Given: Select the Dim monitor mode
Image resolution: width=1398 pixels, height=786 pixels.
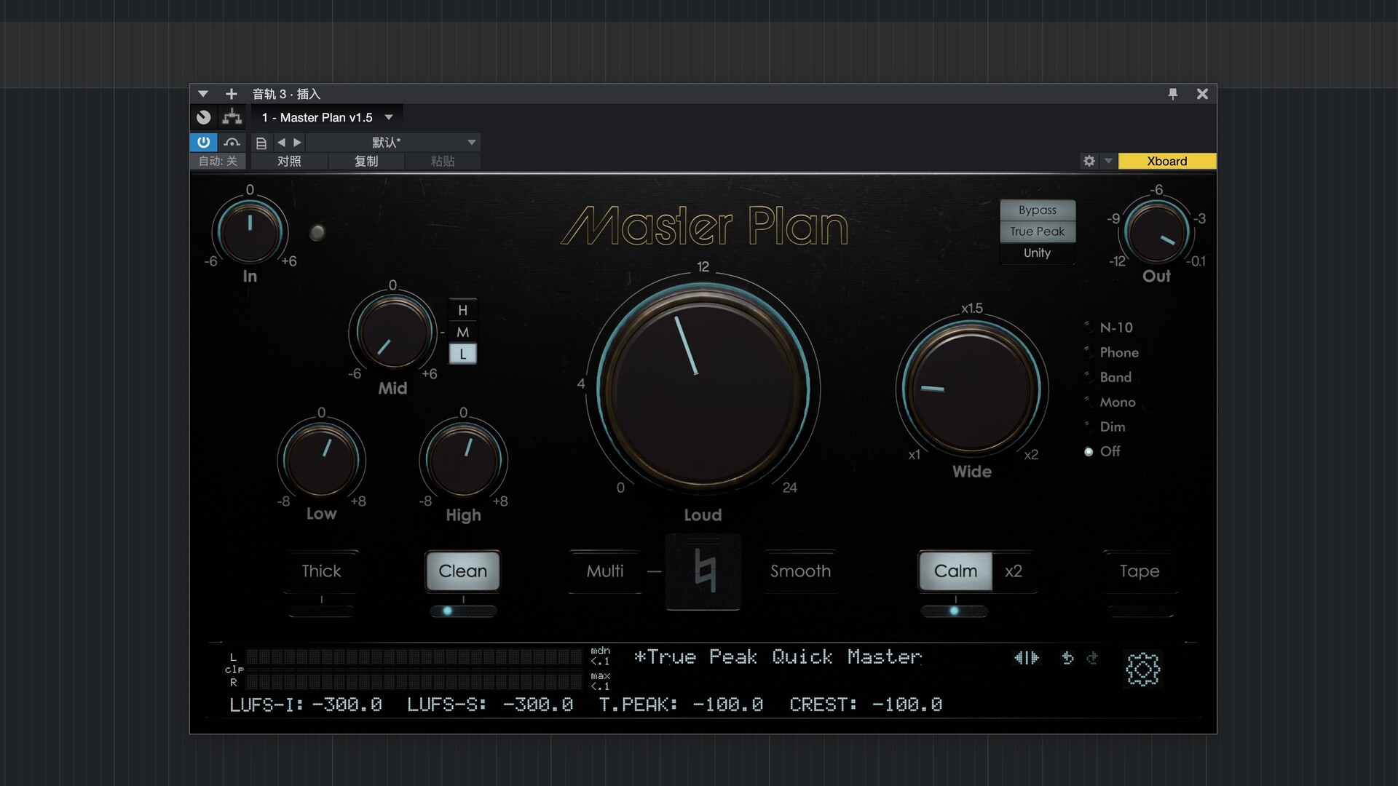Looking at the screenshot, I should [1105, 426].
